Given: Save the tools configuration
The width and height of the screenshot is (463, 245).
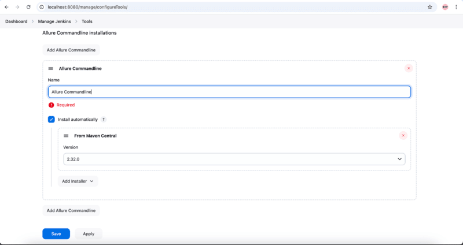Looking at the screenshot, I should tap(56, 234).
